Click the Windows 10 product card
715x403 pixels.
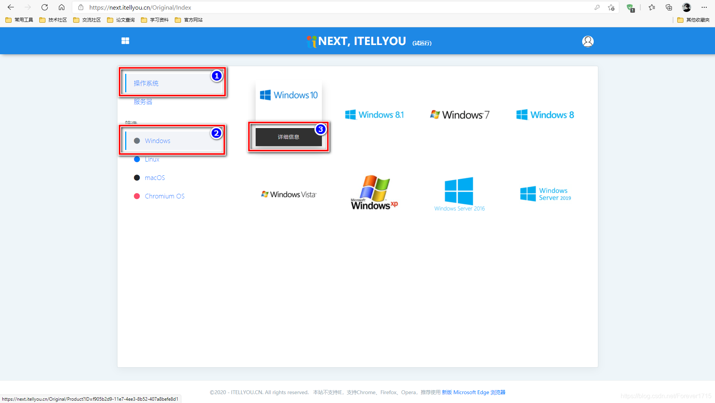pyautogui.click(x=289, y=95)
